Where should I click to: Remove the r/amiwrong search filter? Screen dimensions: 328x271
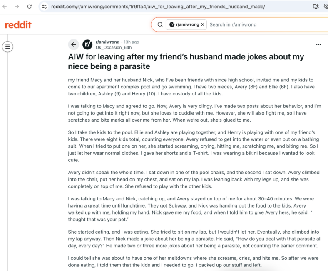202,24
